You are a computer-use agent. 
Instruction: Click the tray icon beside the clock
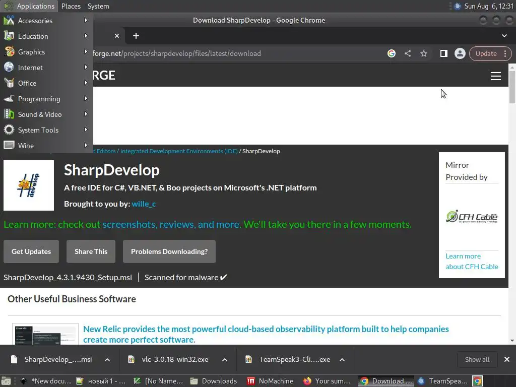457,6
